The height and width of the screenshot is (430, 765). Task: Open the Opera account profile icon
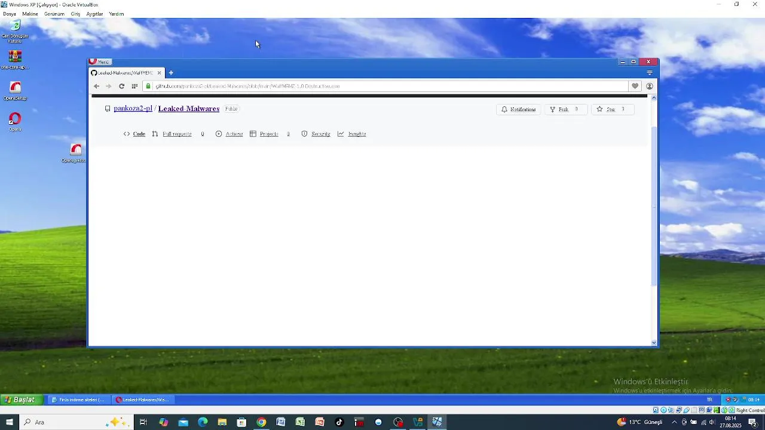[650, 86]
